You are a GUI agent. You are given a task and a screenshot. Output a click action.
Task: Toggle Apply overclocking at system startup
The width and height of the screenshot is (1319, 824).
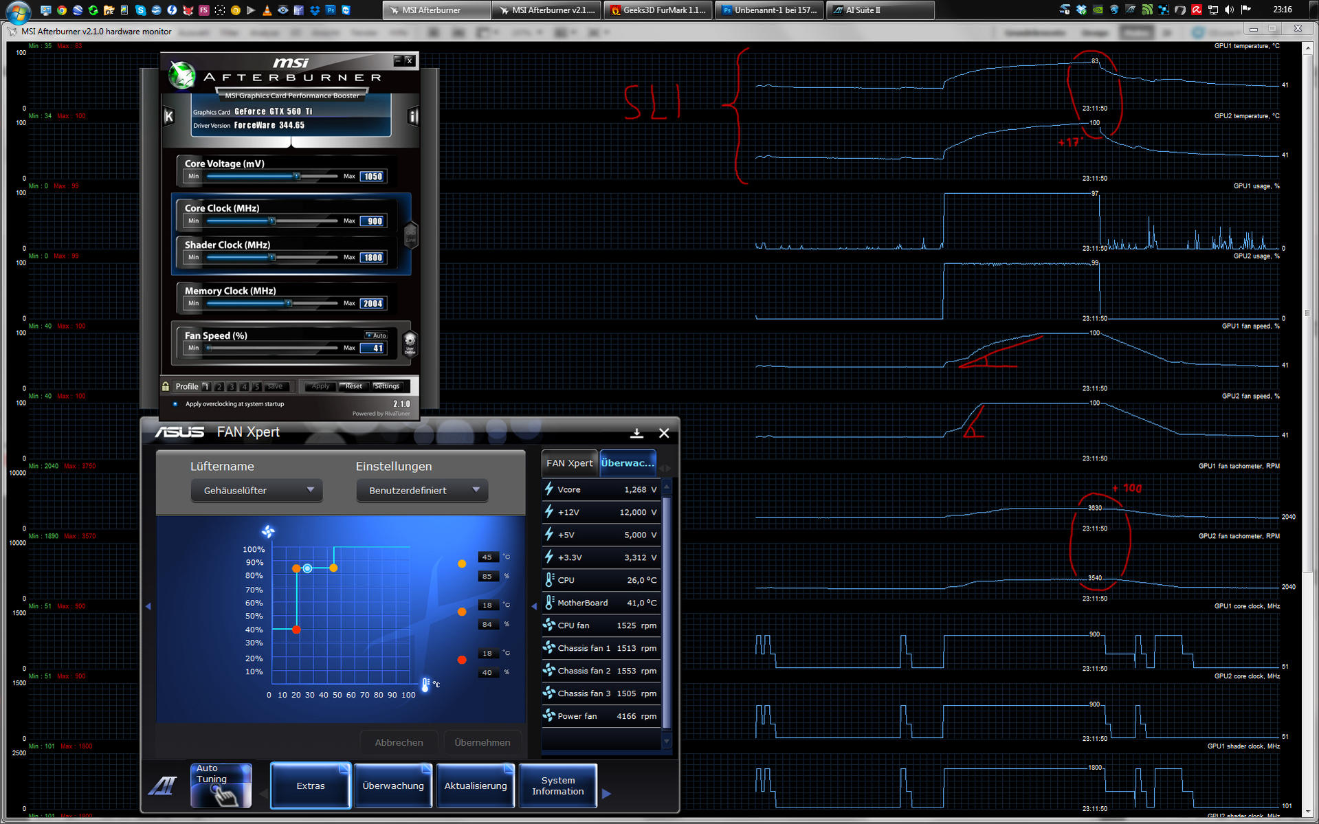pos(175,404)
